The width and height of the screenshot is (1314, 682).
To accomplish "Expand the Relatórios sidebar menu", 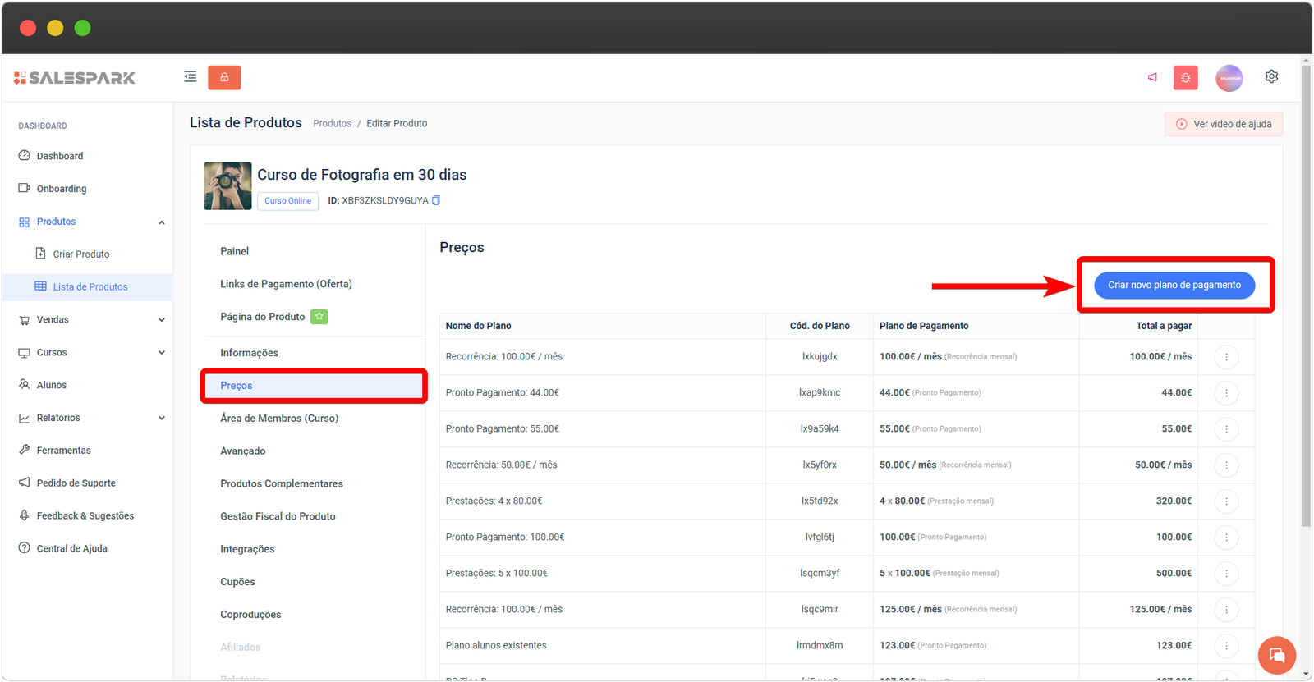I will tap(161, 418).
